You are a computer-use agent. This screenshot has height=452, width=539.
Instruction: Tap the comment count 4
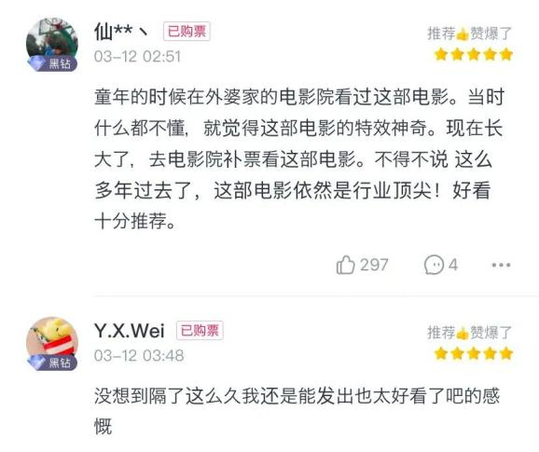tap(453, 265)
